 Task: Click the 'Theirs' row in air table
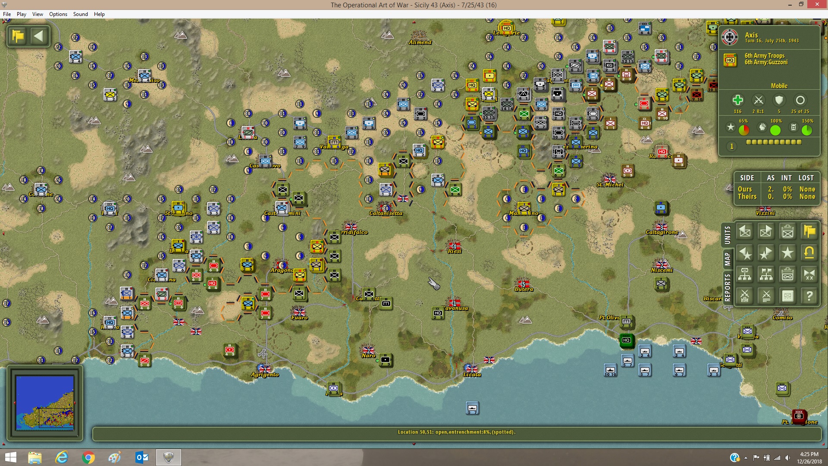pos(776,196)
